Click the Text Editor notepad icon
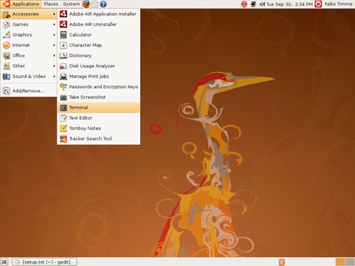Screen dimensions: 355x266 63,118
